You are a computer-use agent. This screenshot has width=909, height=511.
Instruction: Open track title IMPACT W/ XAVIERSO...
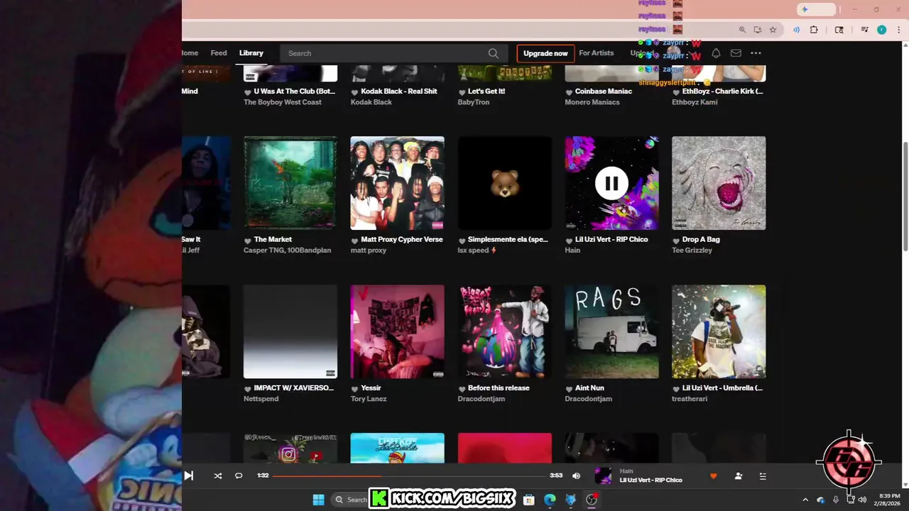[293, 388]
